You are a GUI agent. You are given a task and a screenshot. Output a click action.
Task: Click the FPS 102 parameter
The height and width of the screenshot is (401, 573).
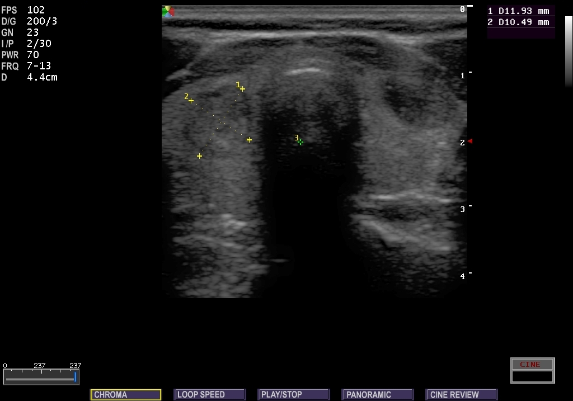point(22,10)
